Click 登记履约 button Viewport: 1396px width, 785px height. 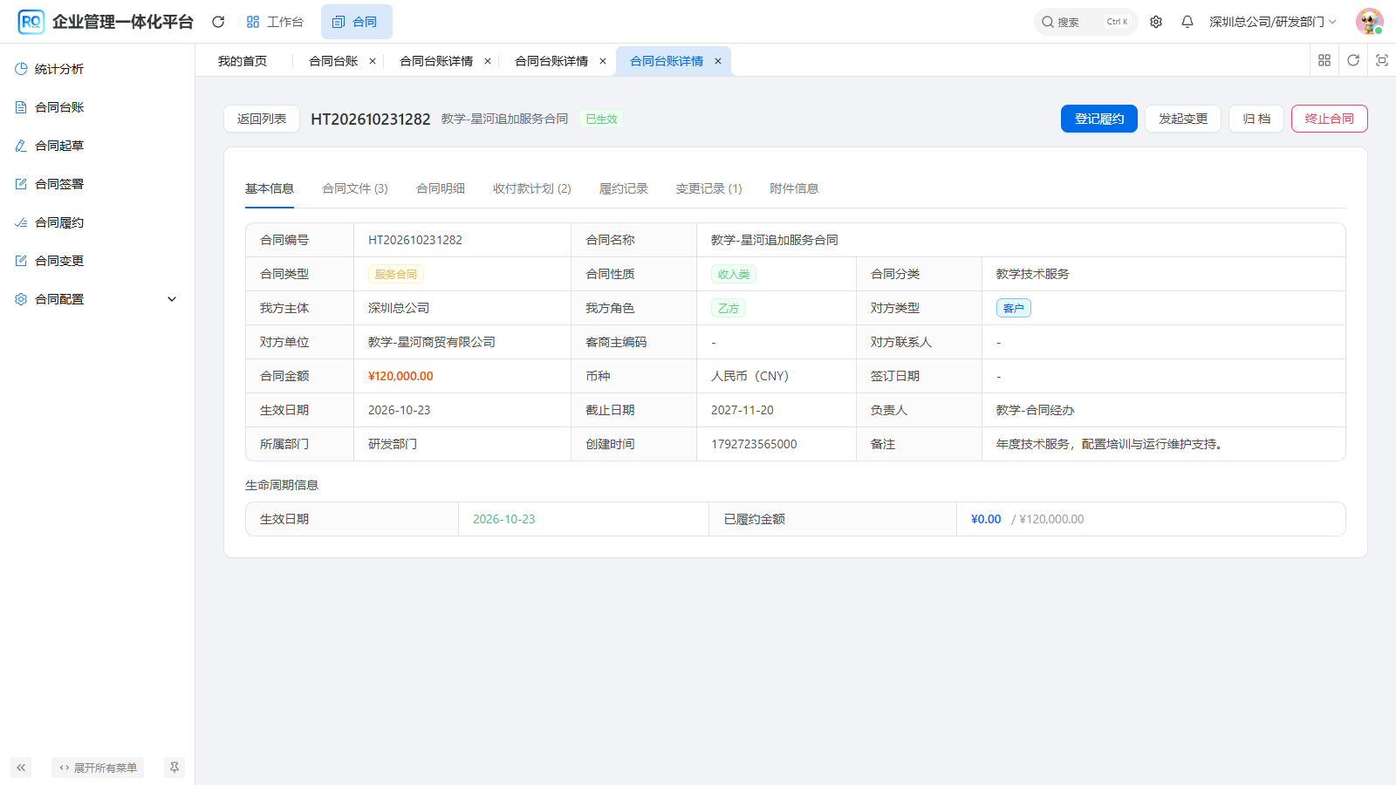pyautogui.click(x=1099, y=119)
